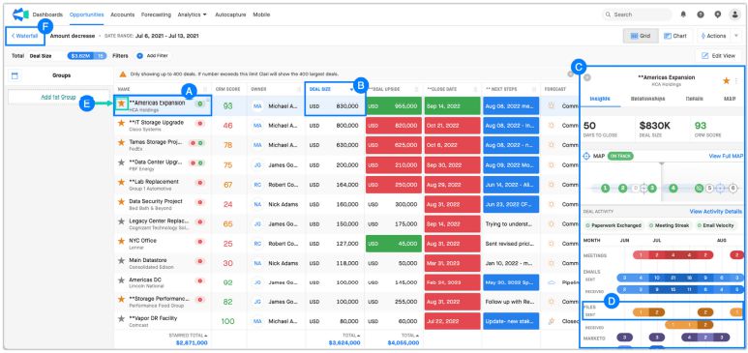Toggle star on Legacy Center Replacement deal

coord(121,221)
